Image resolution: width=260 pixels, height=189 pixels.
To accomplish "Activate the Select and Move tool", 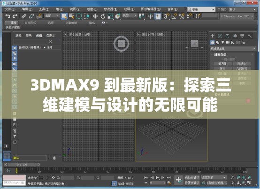I will pyautogui.click(x=95, y=16).
